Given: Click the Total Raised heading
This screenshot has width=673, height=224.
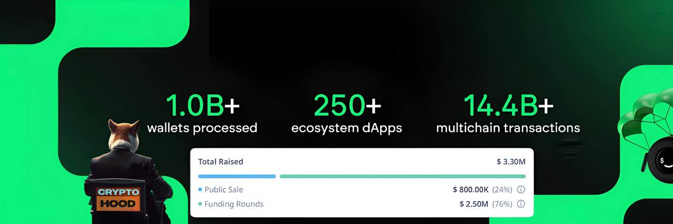Looking at the screenshot, I should coord(220,161).
